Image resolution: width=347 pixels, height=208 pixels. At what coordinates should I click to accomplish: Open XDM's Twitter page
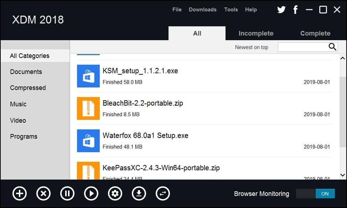pos(281,10)
